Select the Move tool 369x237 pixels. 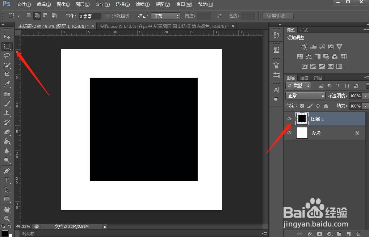(x=7, y=37)
